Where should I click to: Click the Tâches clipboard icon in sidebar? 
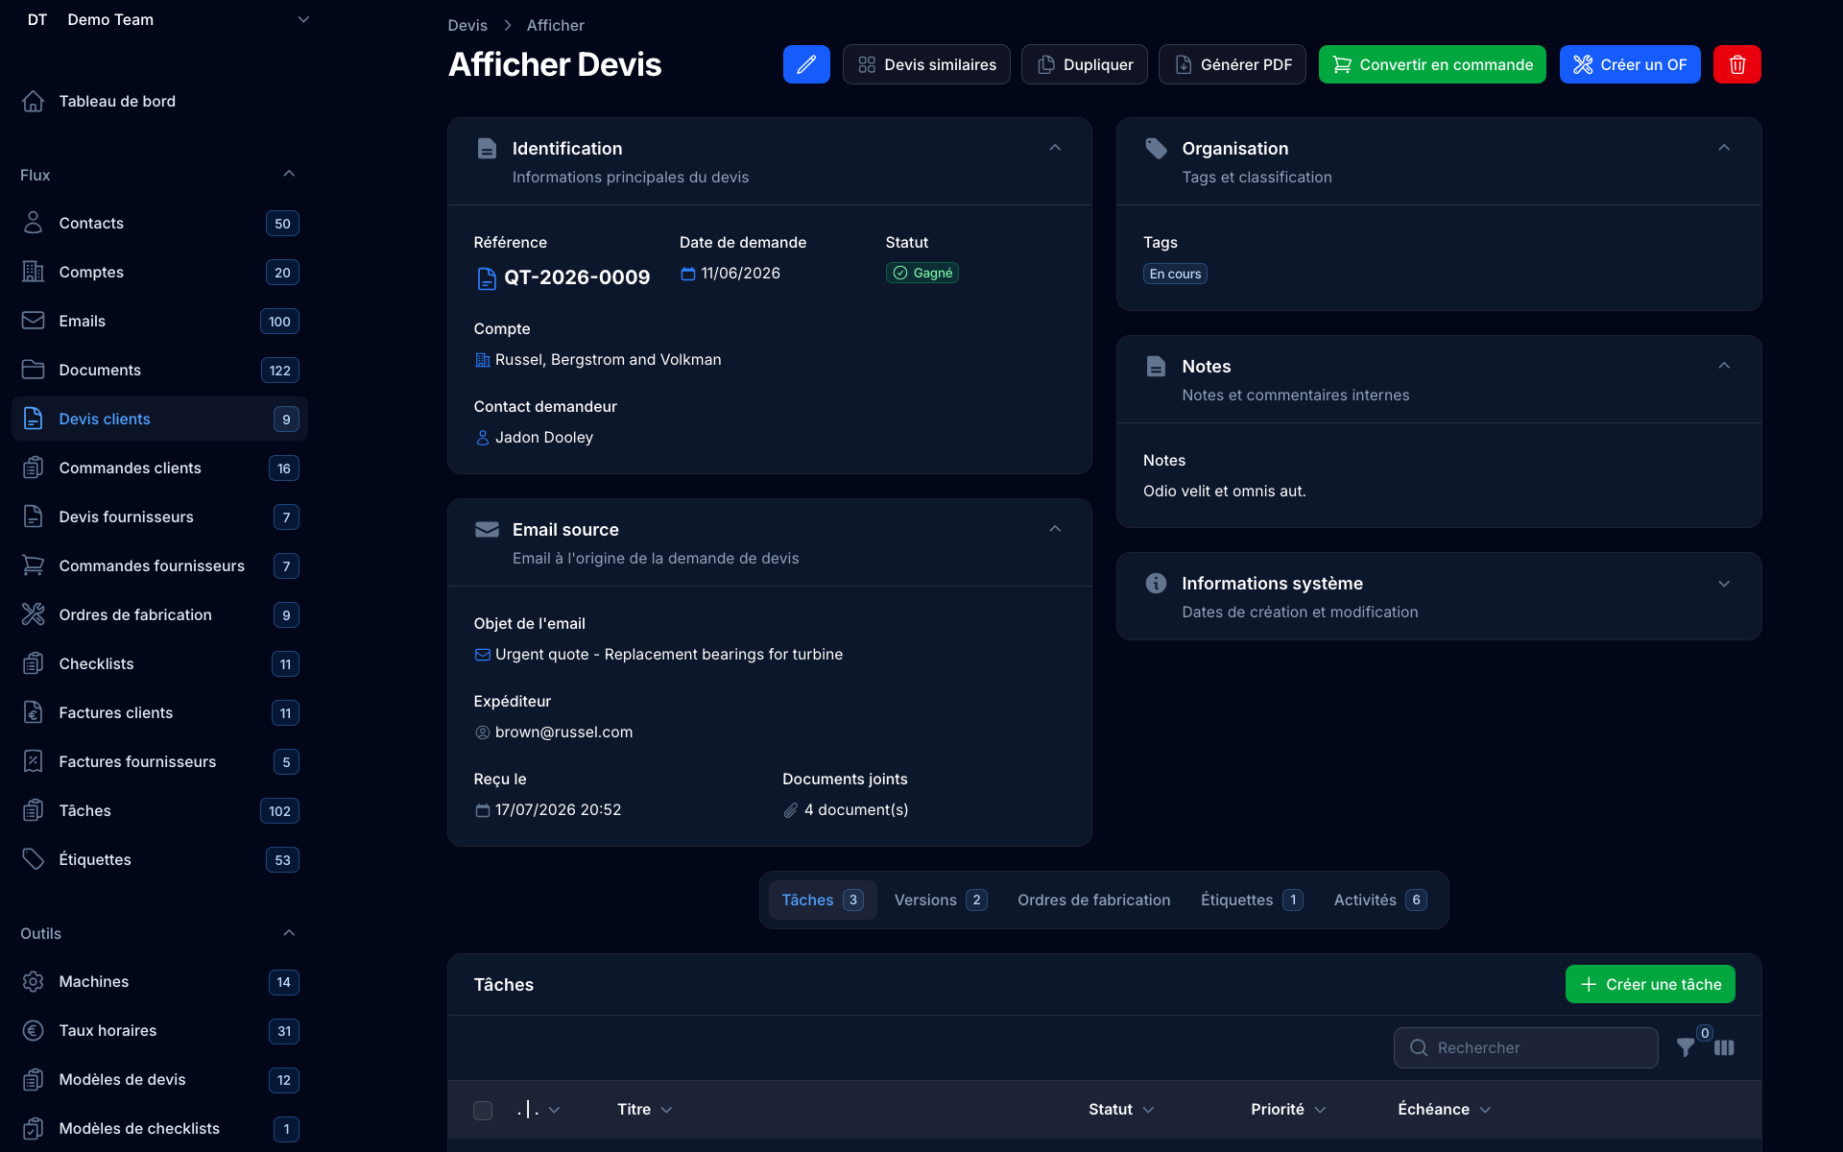[34, 810]
